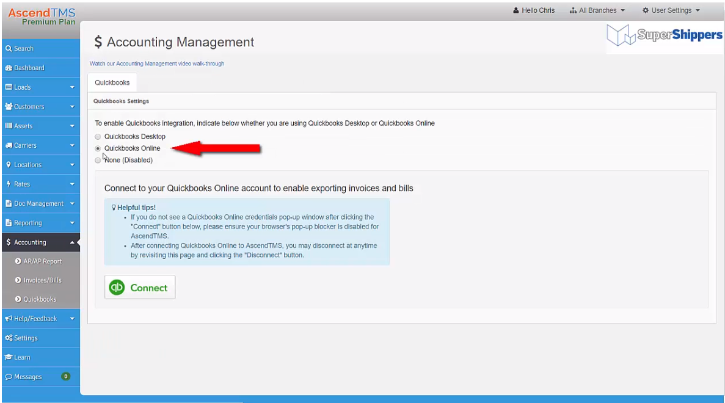
Task: Click the Loads list icon
Action: [9, 87]
